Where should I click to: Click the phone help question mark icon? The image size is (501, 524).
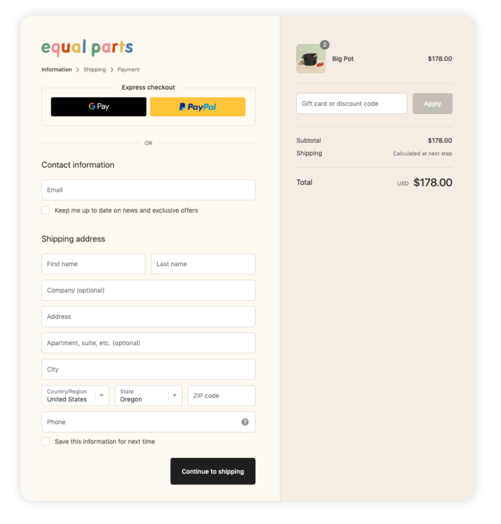tap(245, 422)
